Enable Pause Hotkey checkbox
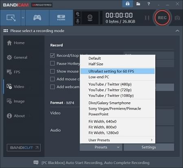This screenshot has width=183, height=168. tap(52, 63)
